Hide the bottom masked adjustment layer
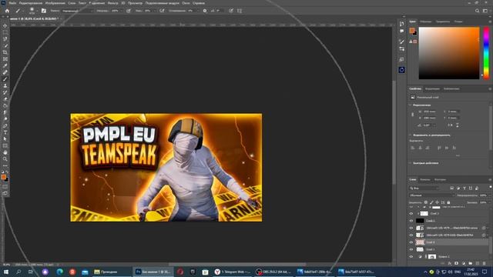Screen dimensions: 493x277 click(x=411, y=256)
